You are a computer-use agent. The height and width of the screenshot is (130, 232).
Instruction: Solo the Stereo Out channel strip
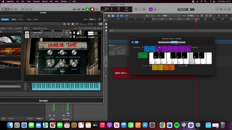68,116
